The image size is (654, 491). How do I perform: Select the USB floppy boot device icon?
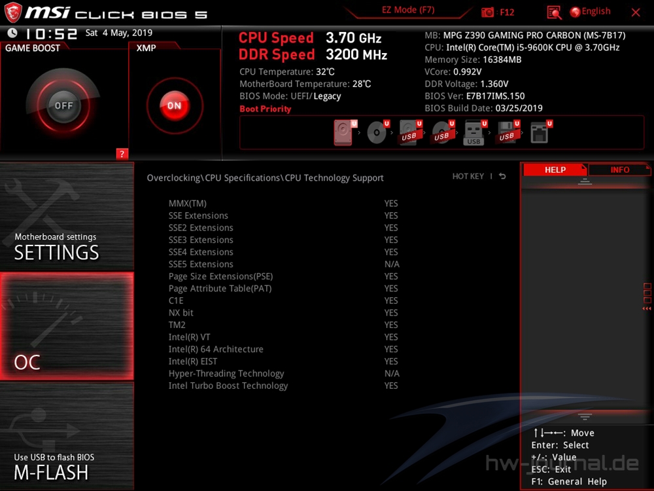[508, 132]
